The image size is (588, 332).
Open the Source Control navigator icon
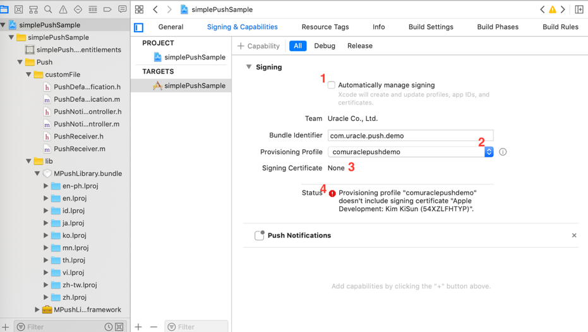19,9
